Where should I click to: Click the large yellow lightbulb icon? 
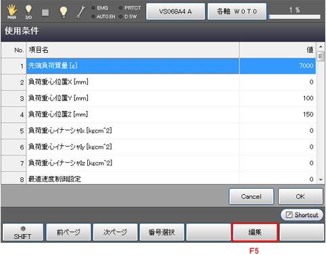pos(64,12)
